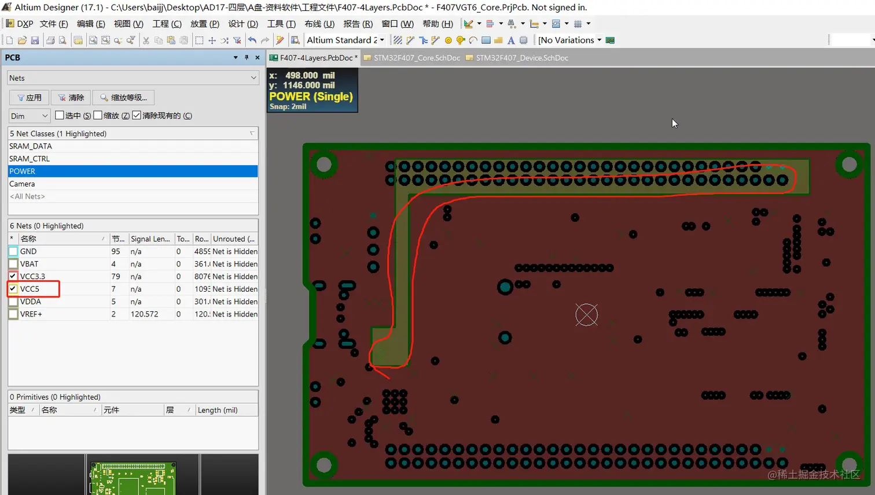The height and width of the screenshot is (495, 875).
Task: Enable the 选中 (S) checkbox
Action: (60, 116)
